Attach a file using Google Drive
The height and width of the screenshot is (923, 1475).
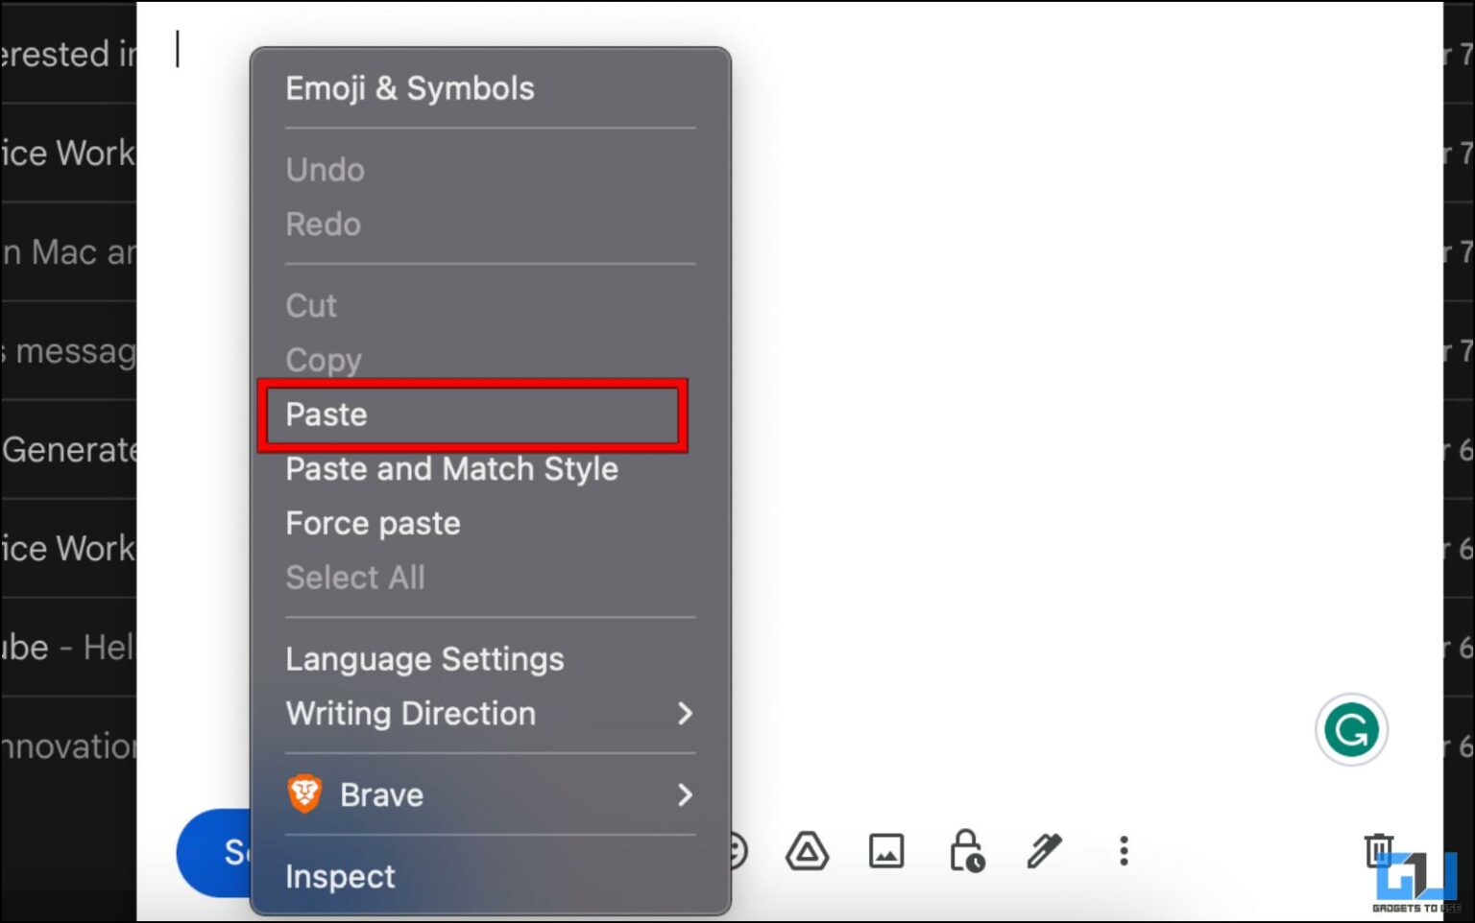[x=807, y=851]
